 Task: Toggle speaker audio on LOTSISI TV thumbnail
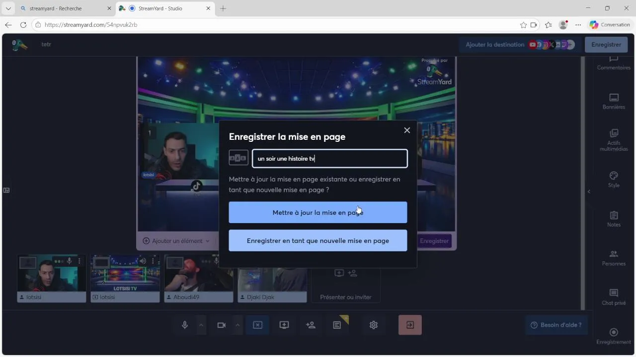(143, 261)
